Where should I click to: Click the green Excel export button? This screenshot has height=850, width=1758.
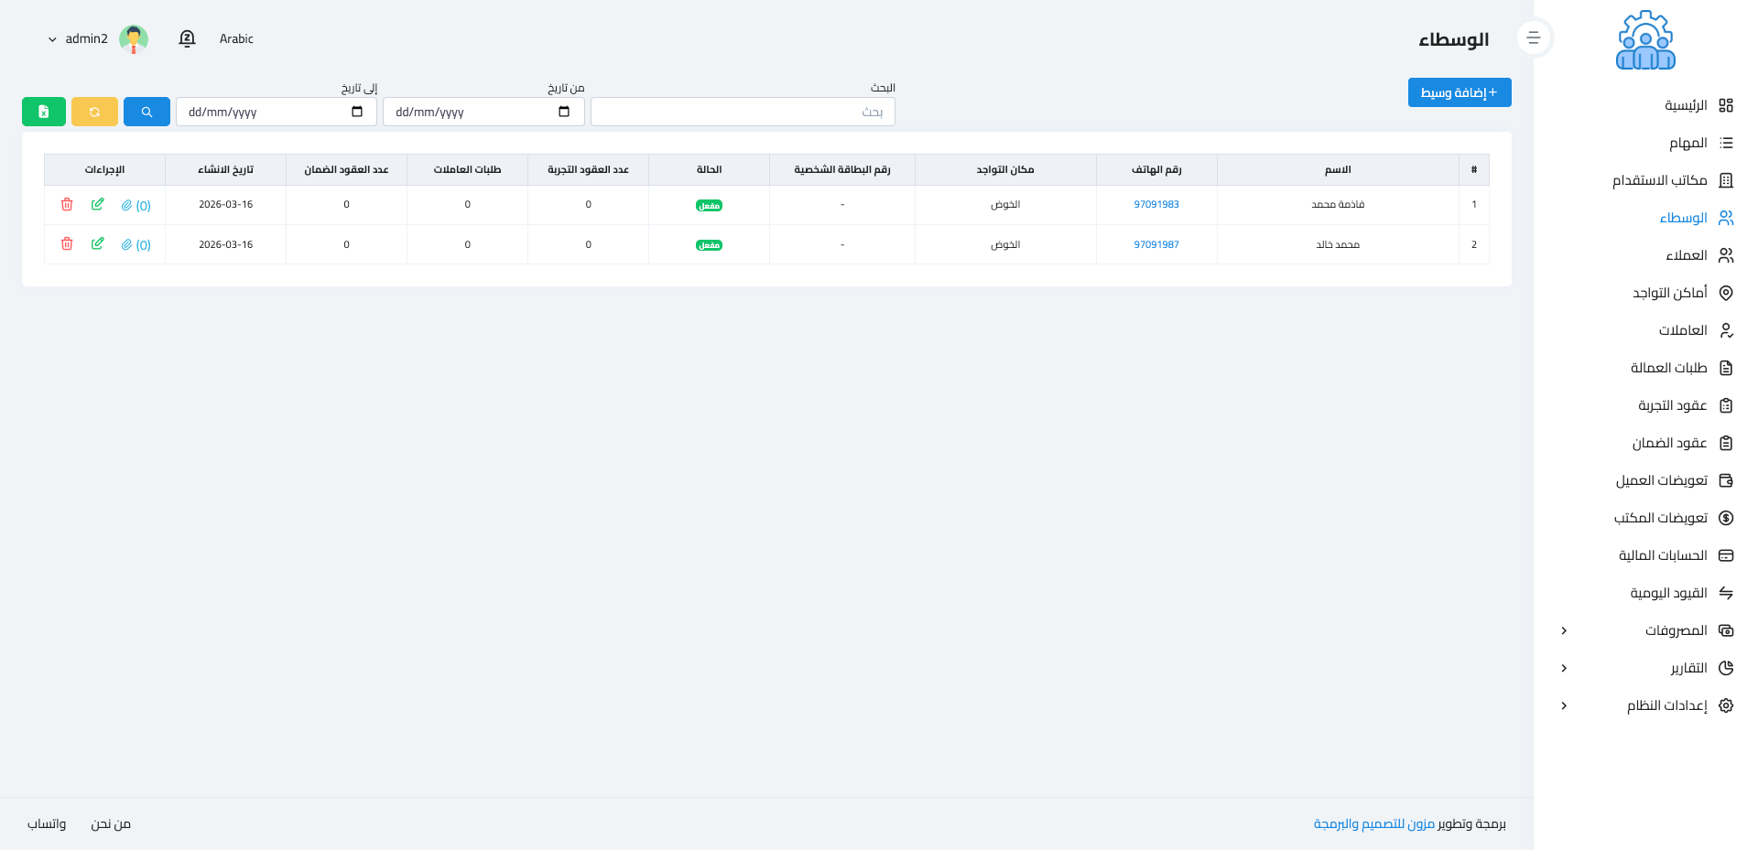44,112
